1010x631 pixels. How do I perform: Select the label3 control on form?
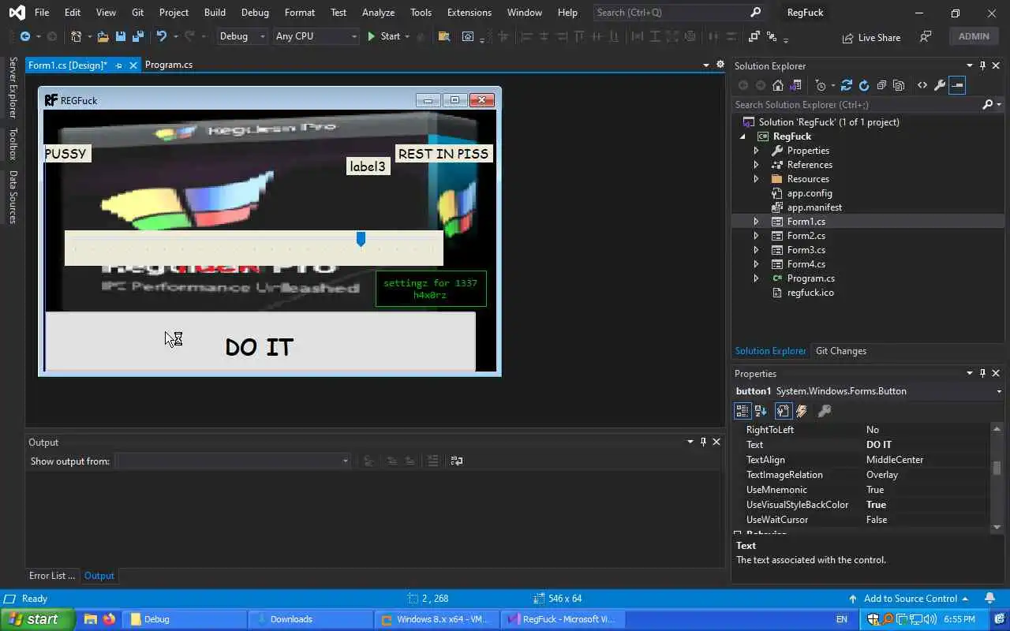368,166
